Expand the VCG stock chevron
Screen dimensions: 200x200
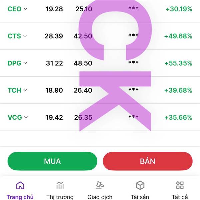point(26,117)
